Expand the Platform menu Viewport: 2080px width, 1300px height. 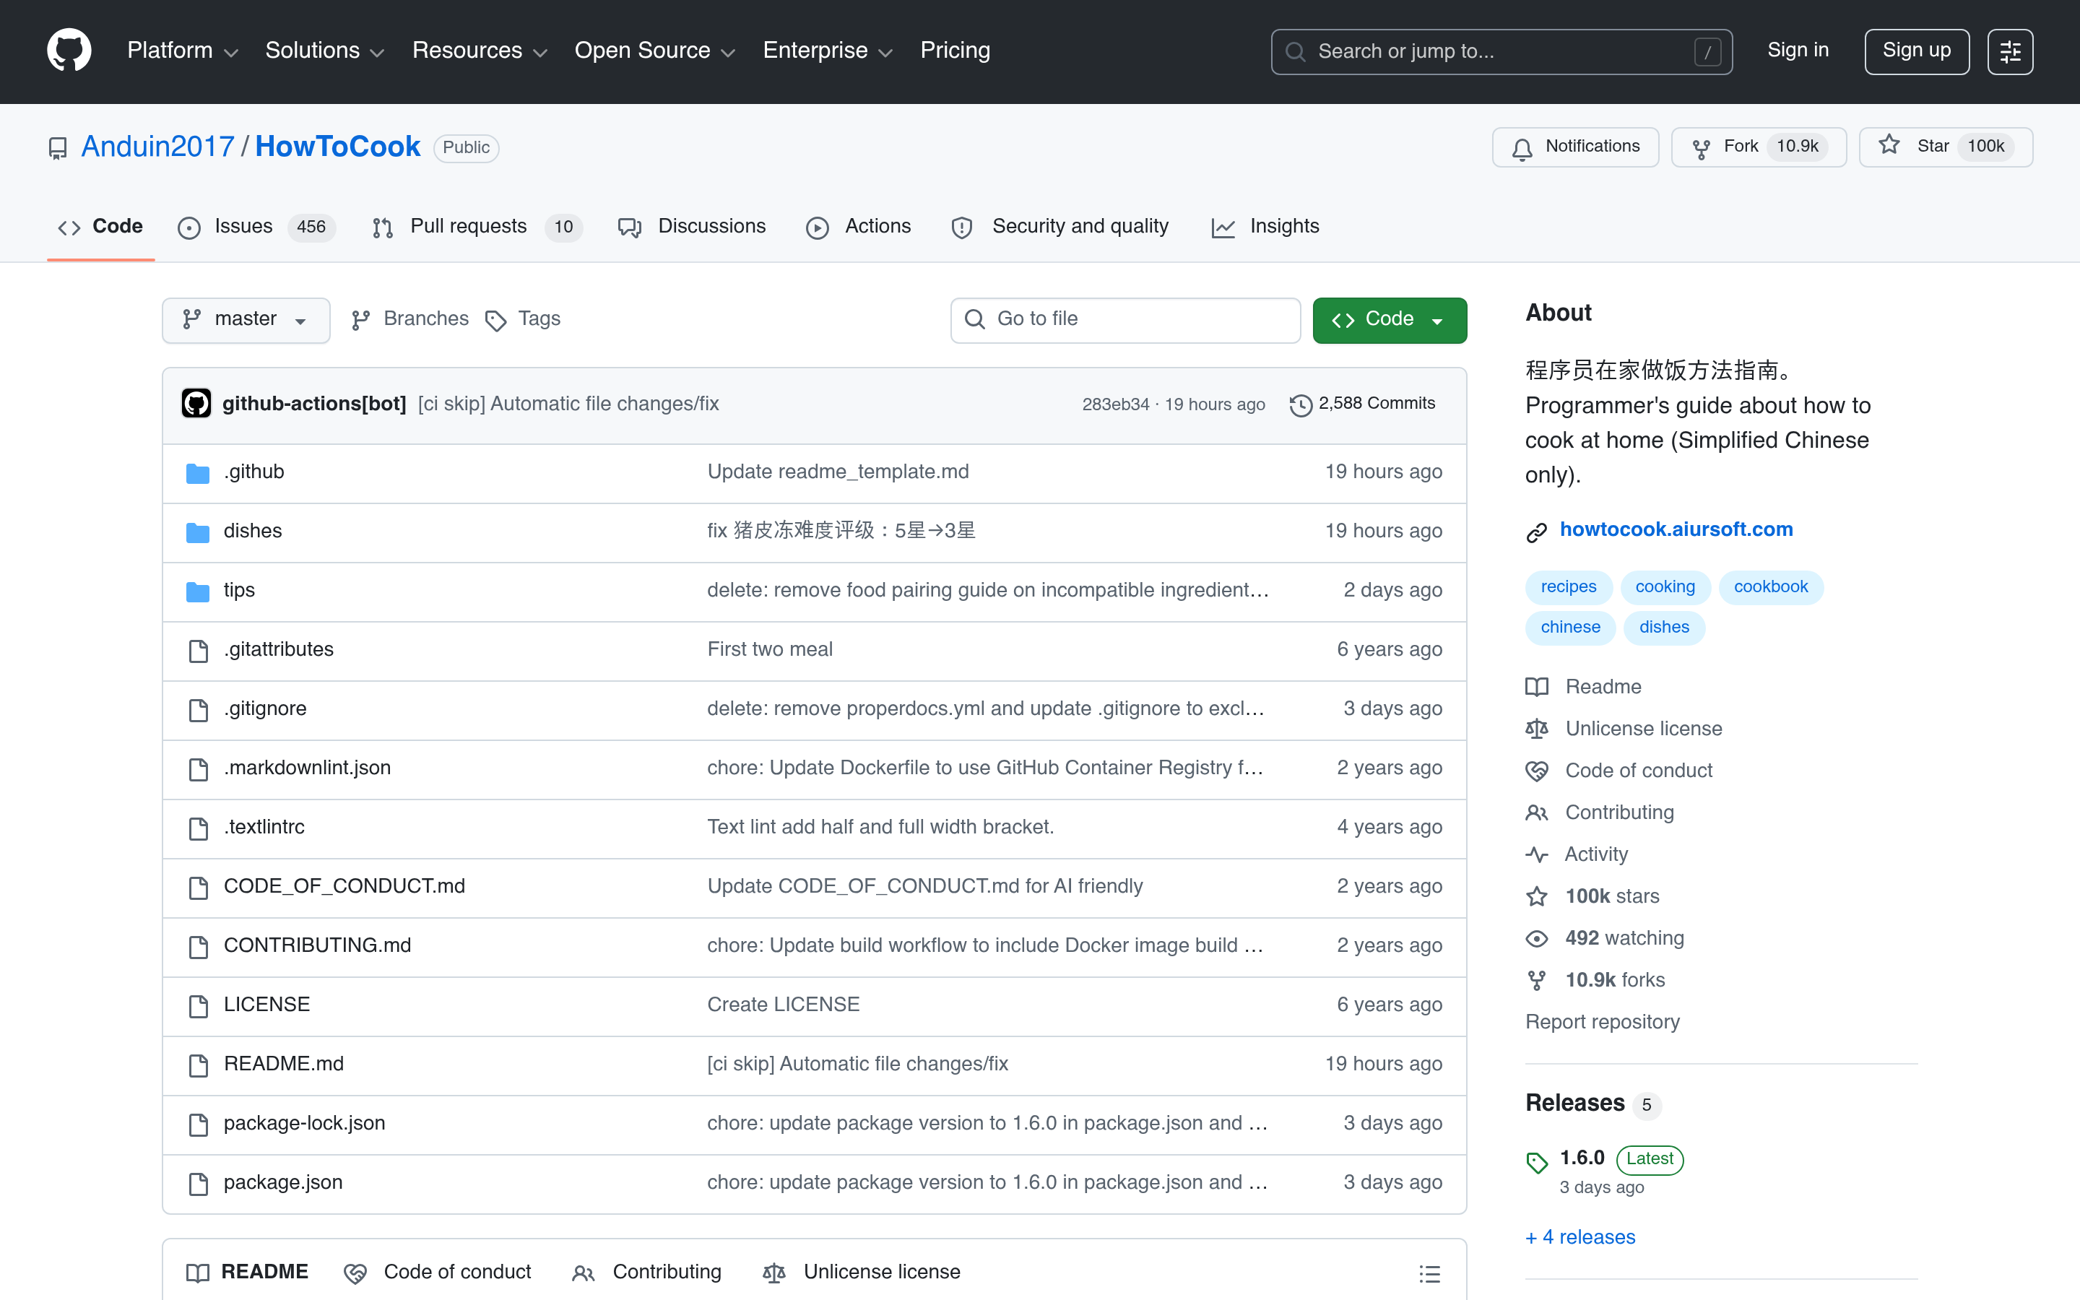(182, 51)
